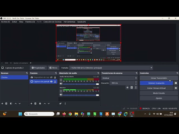This screenshot has height=134, width=179.
Task: Open preview scaling dropdown arrow
Action: 31,63
